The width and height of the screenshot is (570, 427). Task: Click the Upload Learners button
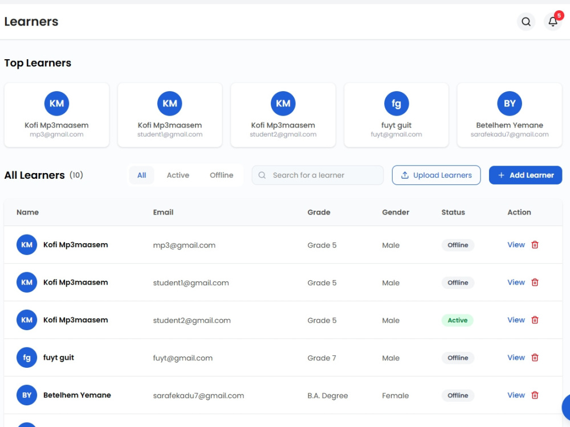436,175
